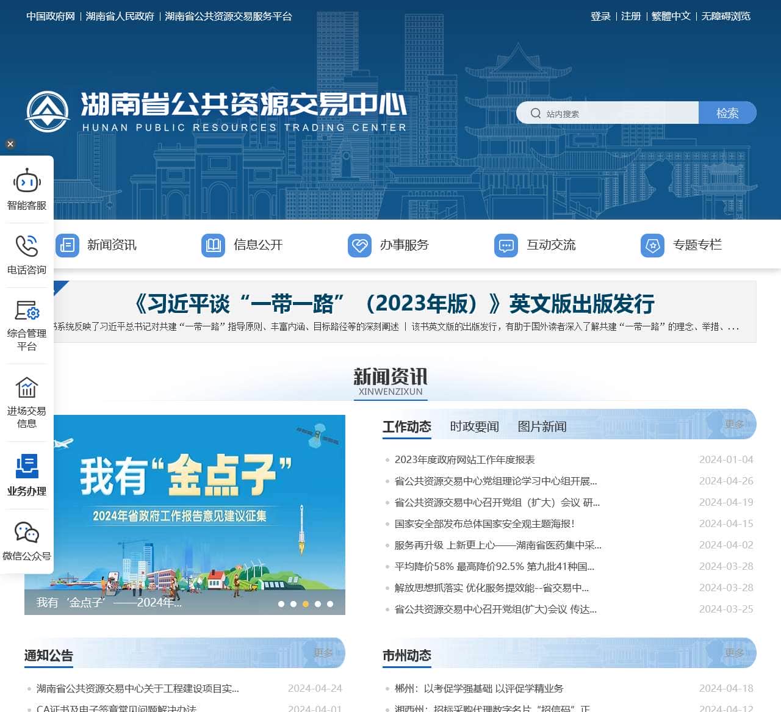Image resolution: width=781 pixels, height=712 pixels.
Task: Select the 进场交易信息 building icon
Action: (x=26, y=387)
